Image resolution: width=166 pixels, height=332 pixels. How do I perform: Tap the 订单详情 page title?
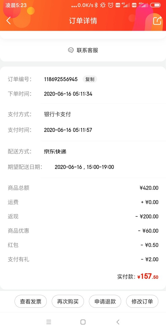[x=83, y=21]
